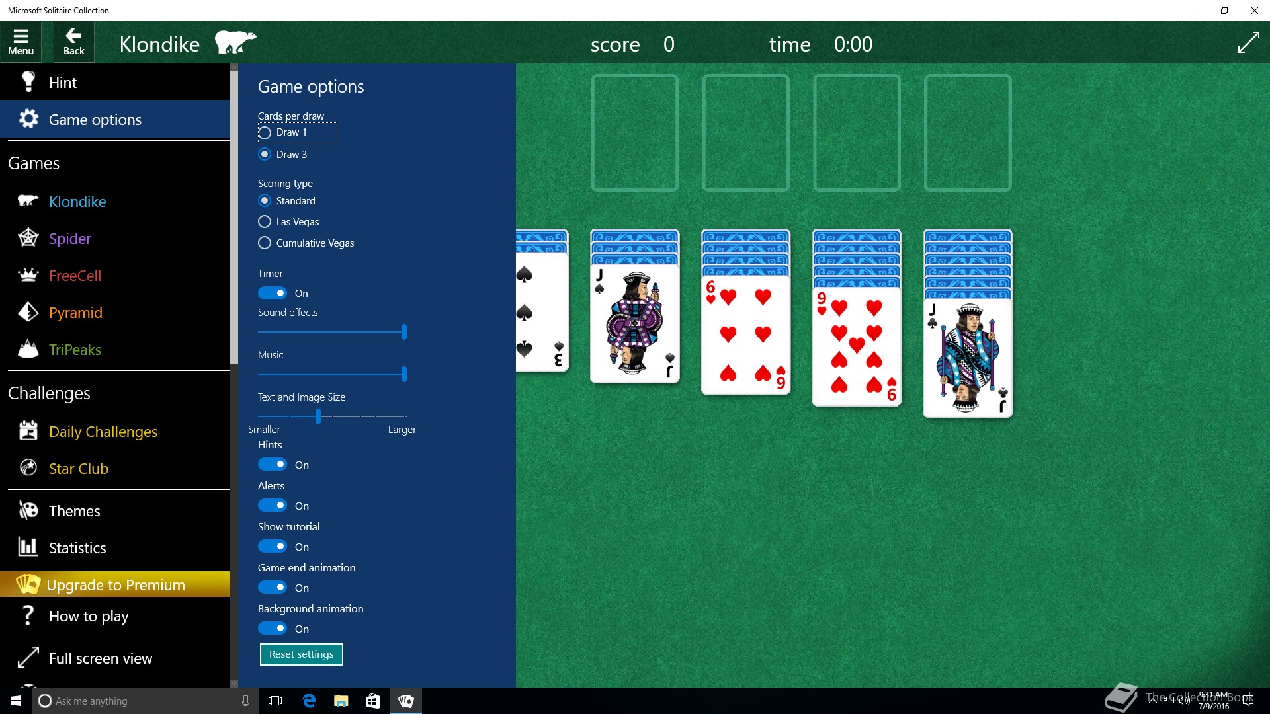Click the Jack of clubs card
Screen dimensions: 1270x714
tap(968, 358)
